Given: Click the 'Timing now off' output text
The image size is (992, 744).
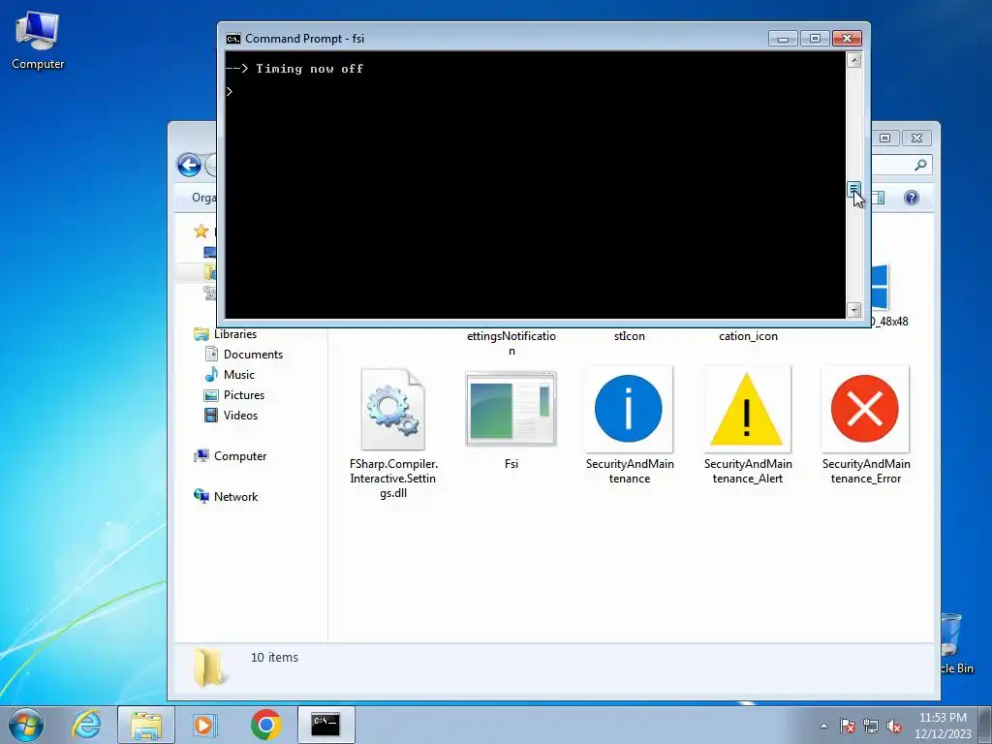Looking at the screenshot, I should pos(309,69).
